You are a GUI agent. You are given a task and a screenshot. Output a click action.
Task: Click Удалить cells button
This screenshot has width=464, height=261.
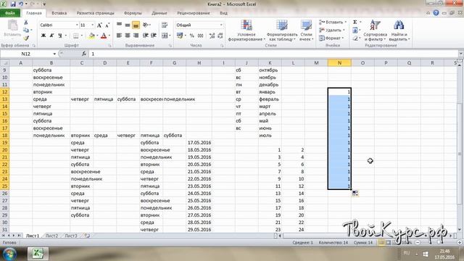pos(332,30)
